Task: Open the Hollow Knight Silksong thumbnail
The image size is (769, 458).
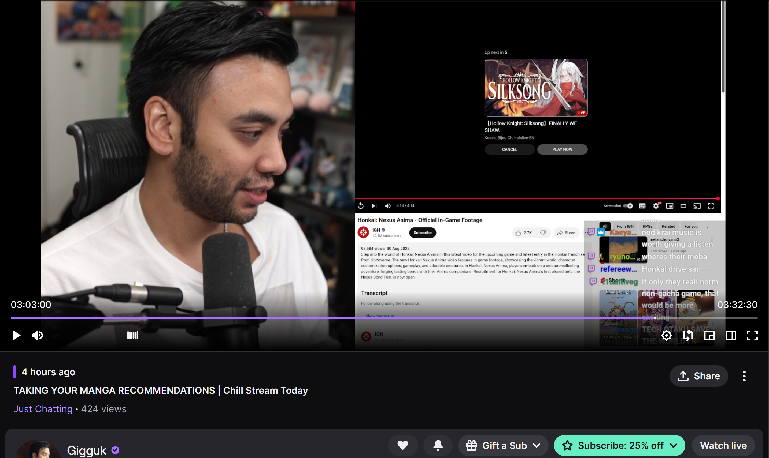Action: (x=536, y=87)
